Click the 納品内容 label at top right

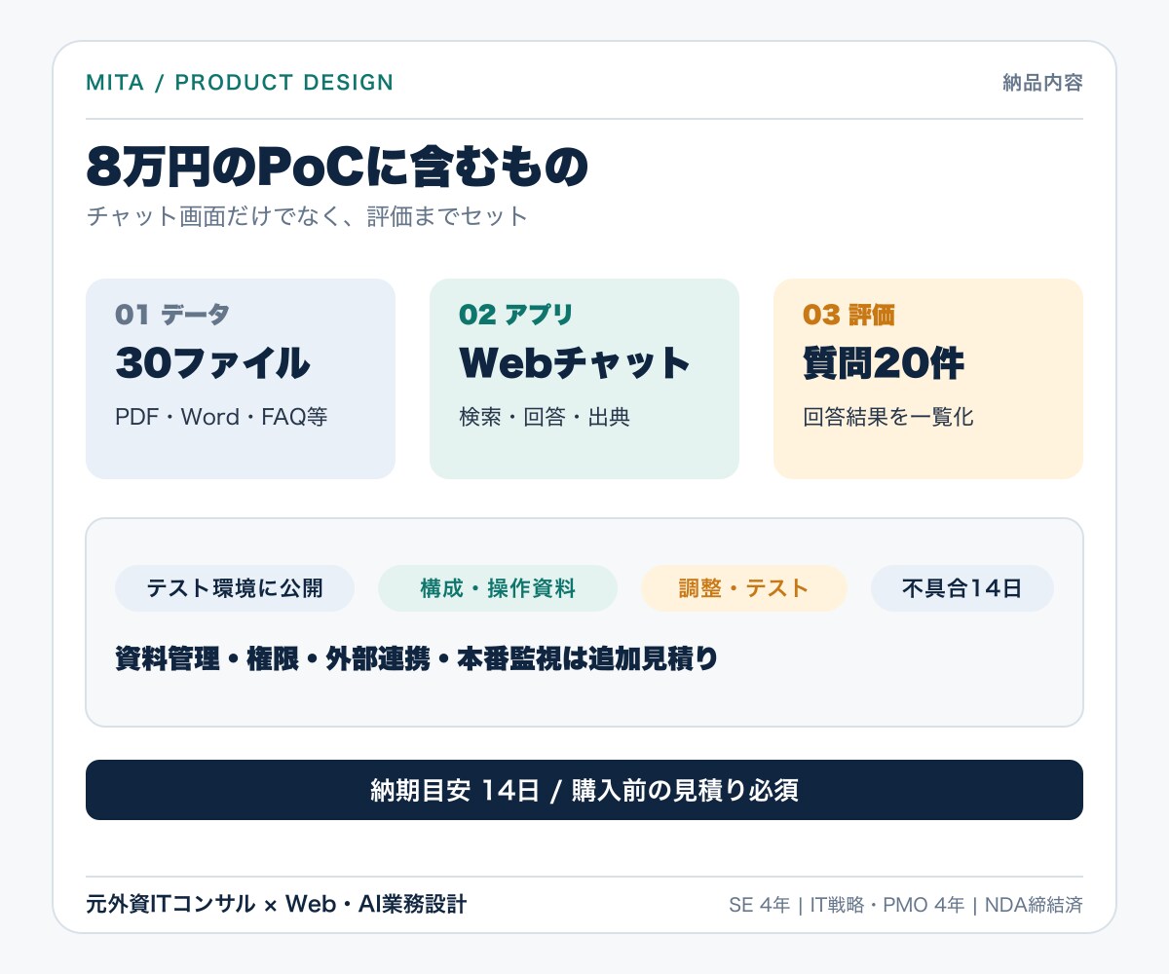(1042, 83)
